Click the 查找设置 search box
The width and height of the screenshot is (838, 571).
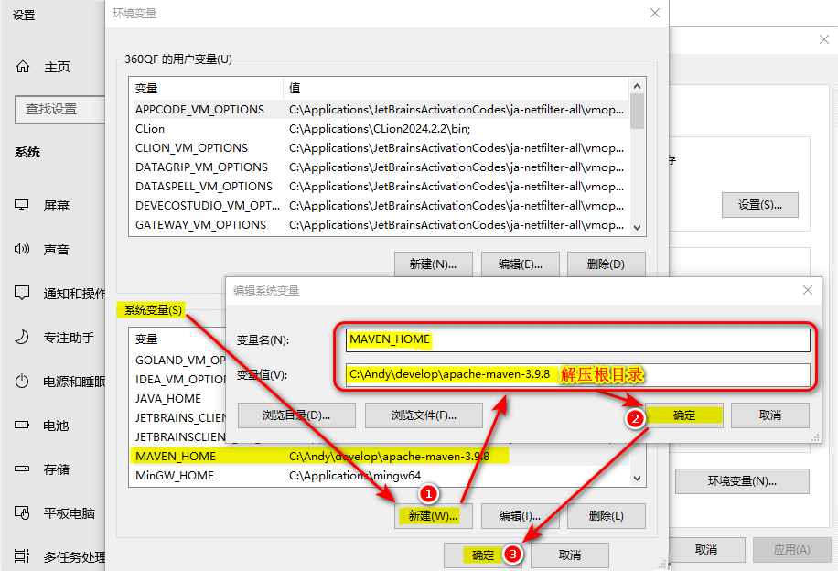click(60, 110)
